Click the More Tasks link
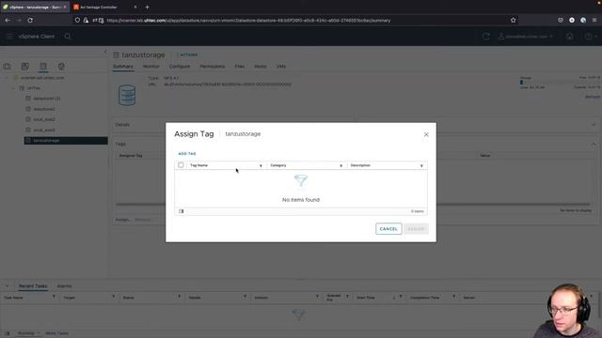The width and height of the screenshot is (602, 338). [x=56, y=333]
